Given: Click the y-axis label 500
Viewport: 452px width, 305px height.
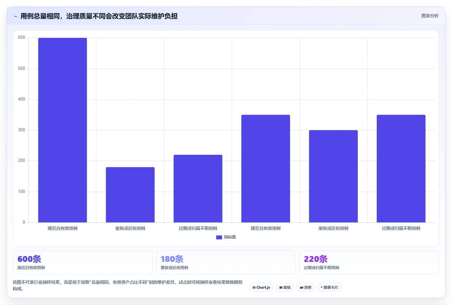Looking at the screenshot, I should 22,69.
